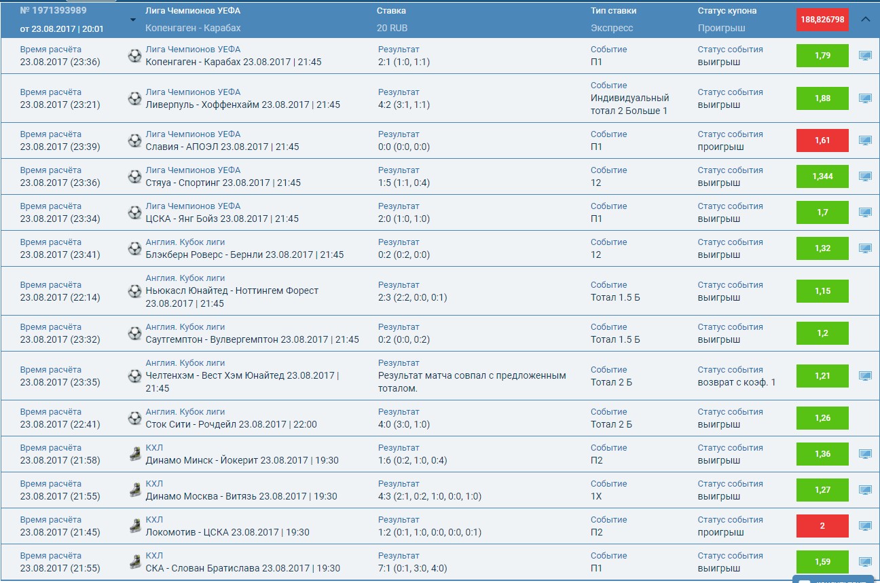Click broadcast monitor icon on Челтенхэм match row

coord(864,376)
